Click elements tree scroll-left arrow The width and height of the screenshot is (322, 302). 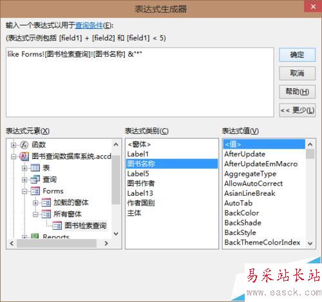(x=12, y=243)
